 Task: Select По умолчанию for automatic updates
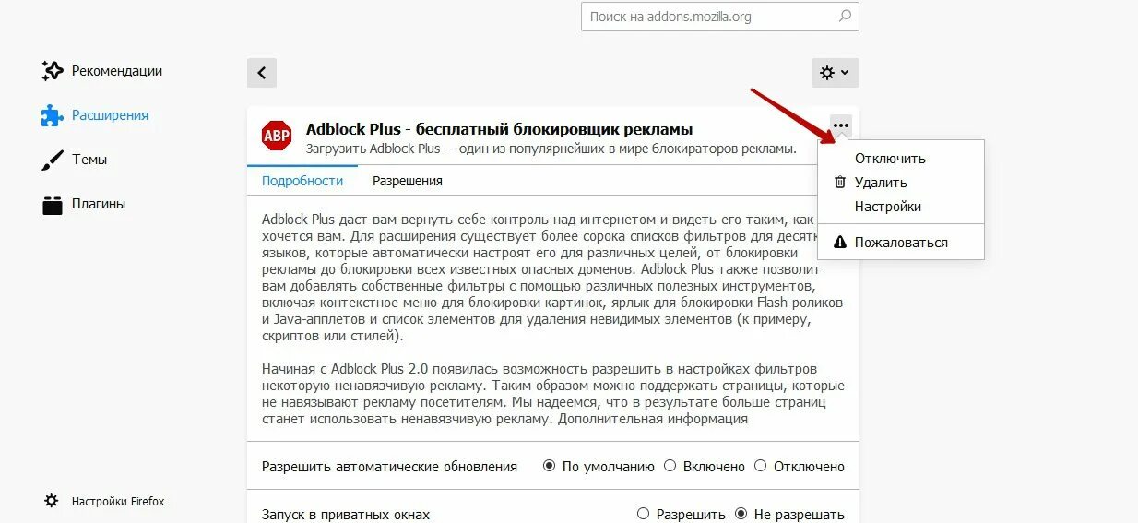click(550, 466)
